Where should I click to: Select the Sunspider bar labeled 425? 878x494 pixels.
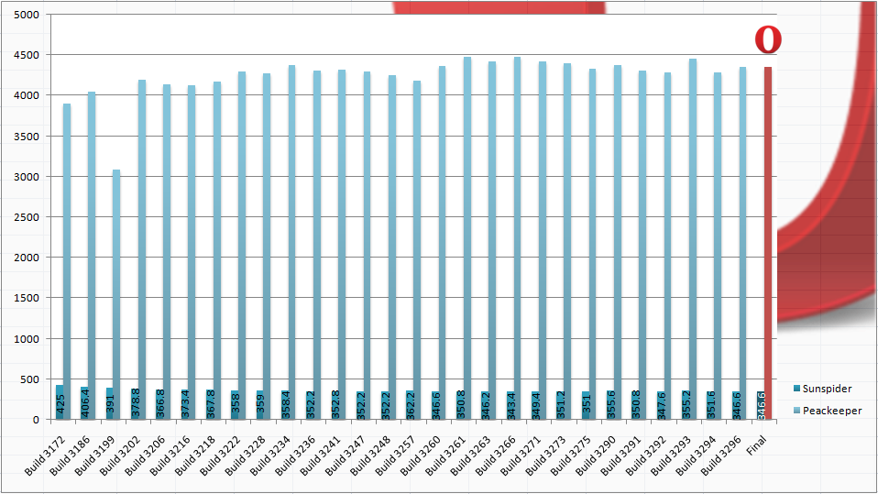click(59, 402)
